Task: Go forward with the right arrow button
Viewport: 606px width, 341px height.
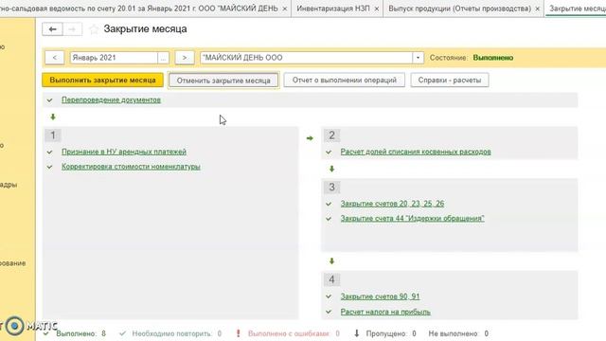Action: click(72, 29)
